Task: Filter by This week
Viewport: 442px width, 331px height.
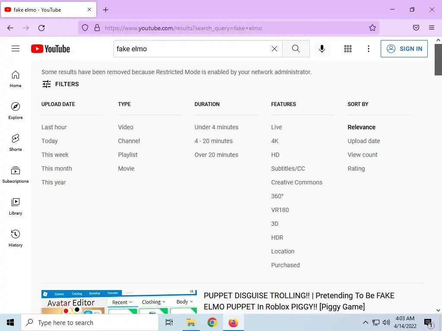Action: 55,155
